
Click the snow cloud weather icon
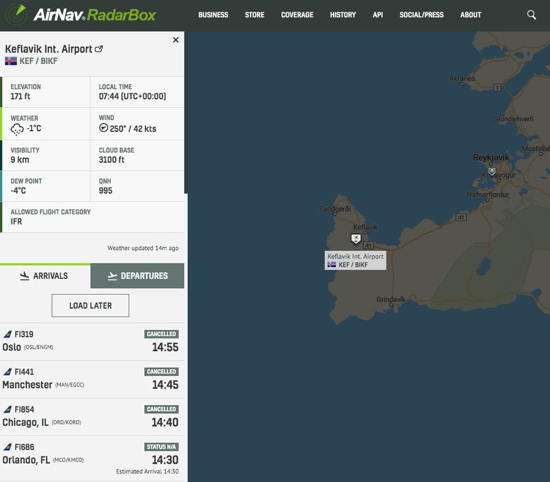coord(17,129)
